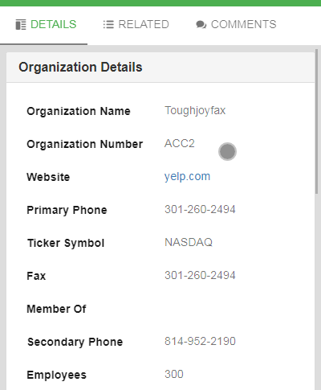Click the Ticker Symbol label

point(66,243)
